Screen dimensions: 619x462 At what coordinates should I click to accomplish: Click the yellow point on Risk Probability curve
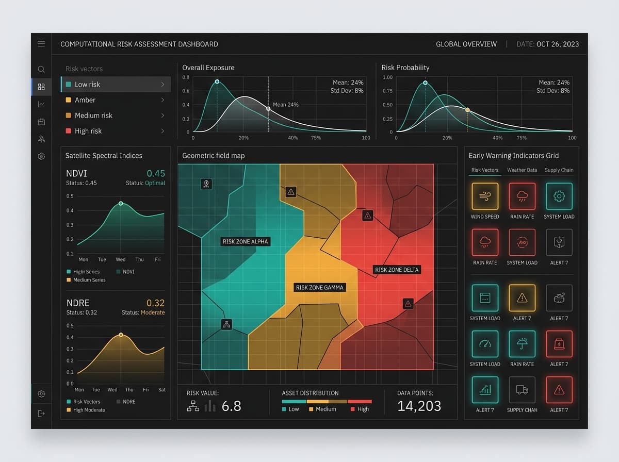pos(467,110)
